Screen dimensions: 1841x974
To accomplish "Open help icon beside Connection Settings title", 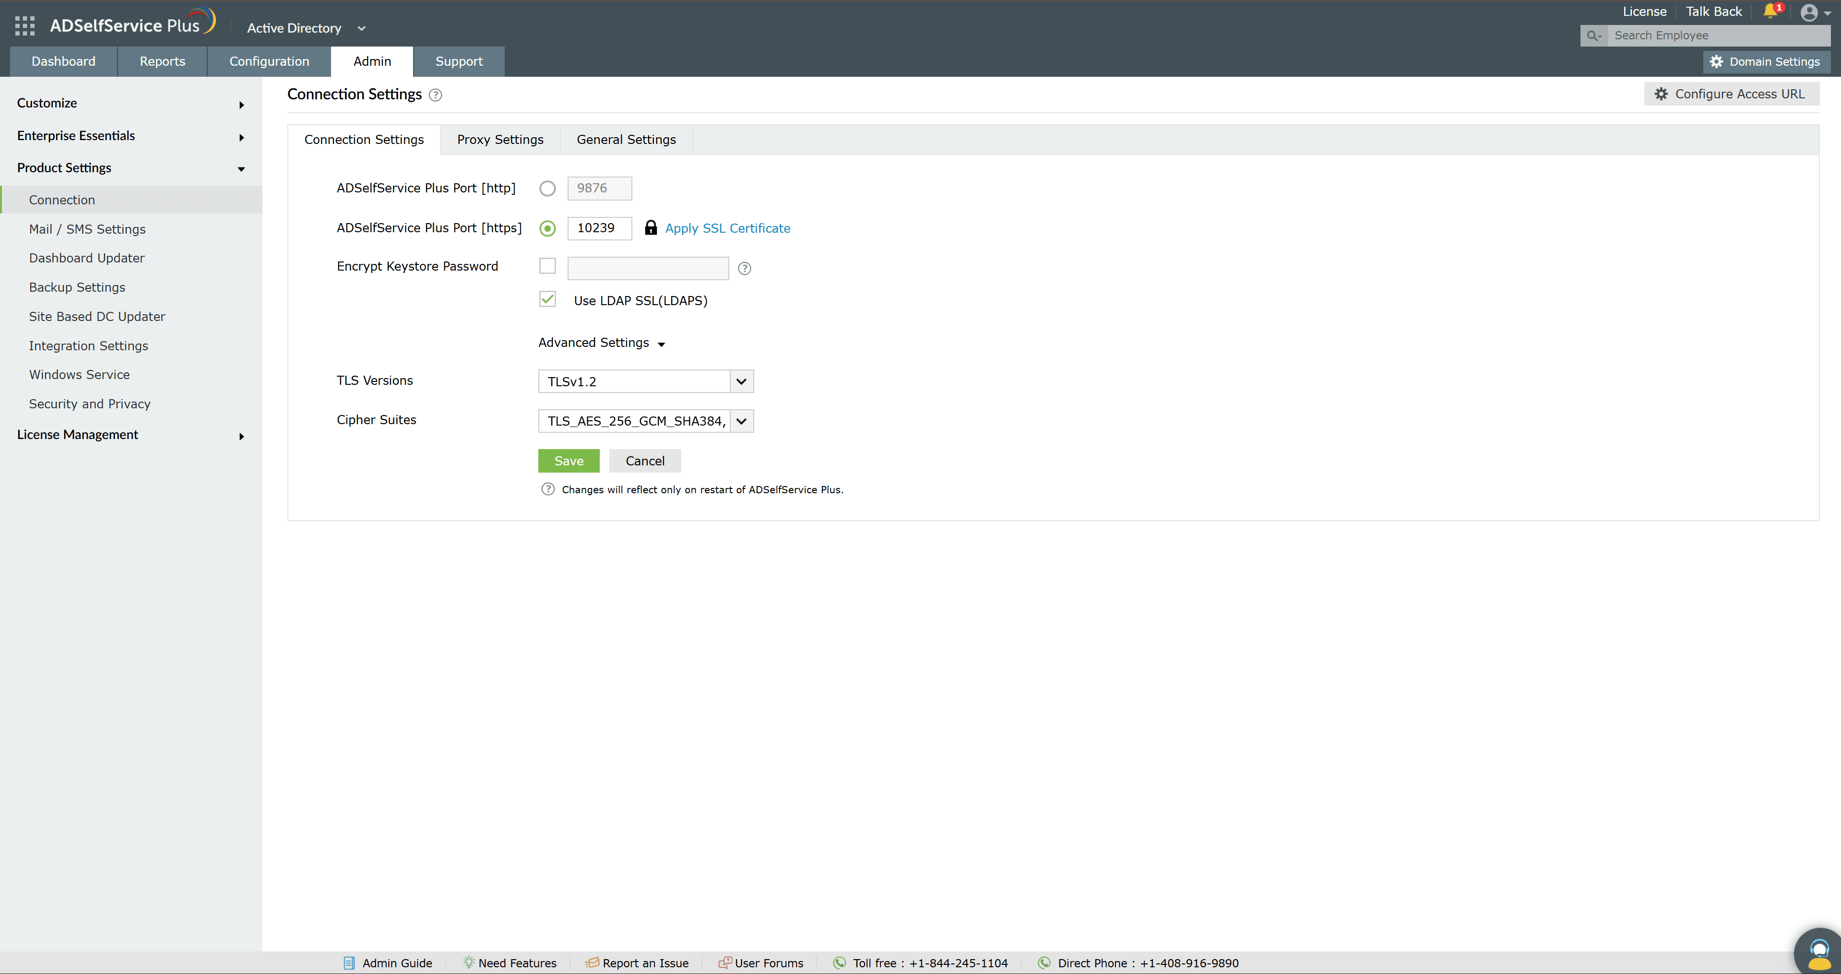I will point(435,95).
